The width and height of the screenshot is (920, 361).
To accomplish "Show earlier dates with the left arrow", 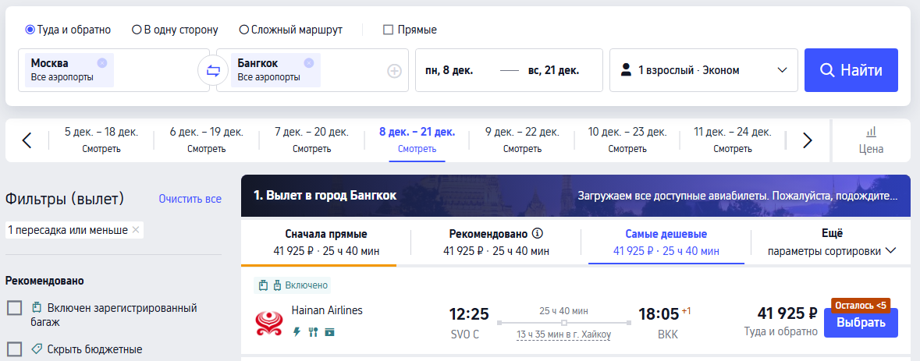I will pyautogui.click(x=27, y=140).
